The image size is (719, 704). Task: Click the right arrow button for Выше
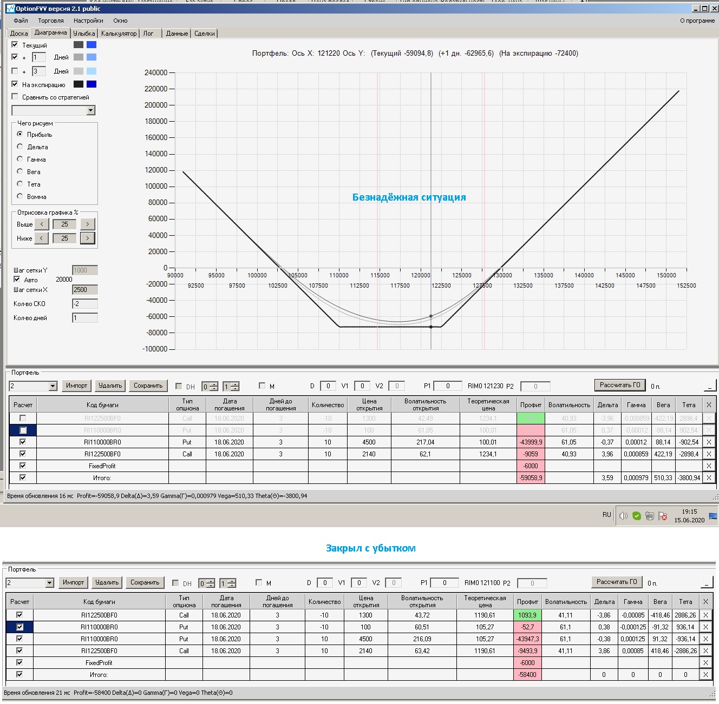point(88,224)
